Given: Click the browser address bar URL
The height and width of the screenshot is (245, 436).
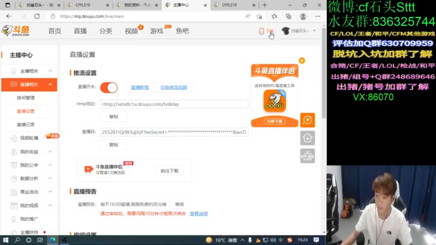Looking at the screenshot, I should click(92, 16).
